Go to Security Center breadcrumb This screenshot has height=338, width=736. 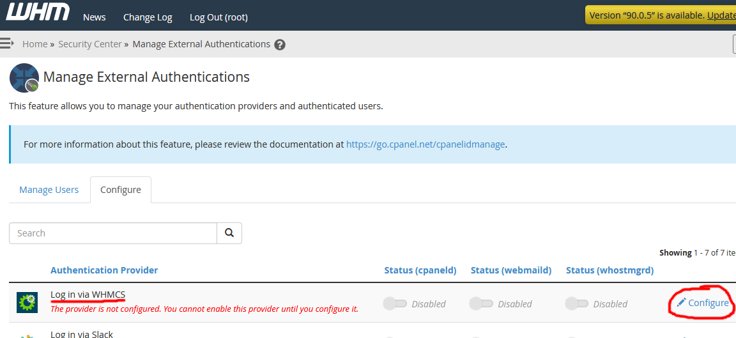pyautogui.click(x=89, y=44)
